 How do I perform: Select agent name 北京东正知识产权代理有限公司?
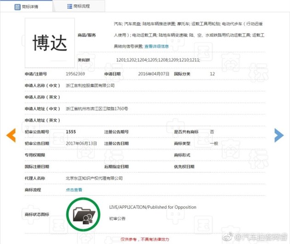[x=94, y=178]
